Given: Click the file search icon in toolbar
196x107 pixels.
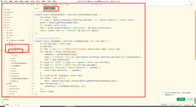Looking at the screenshot, I should coord(93,5).
